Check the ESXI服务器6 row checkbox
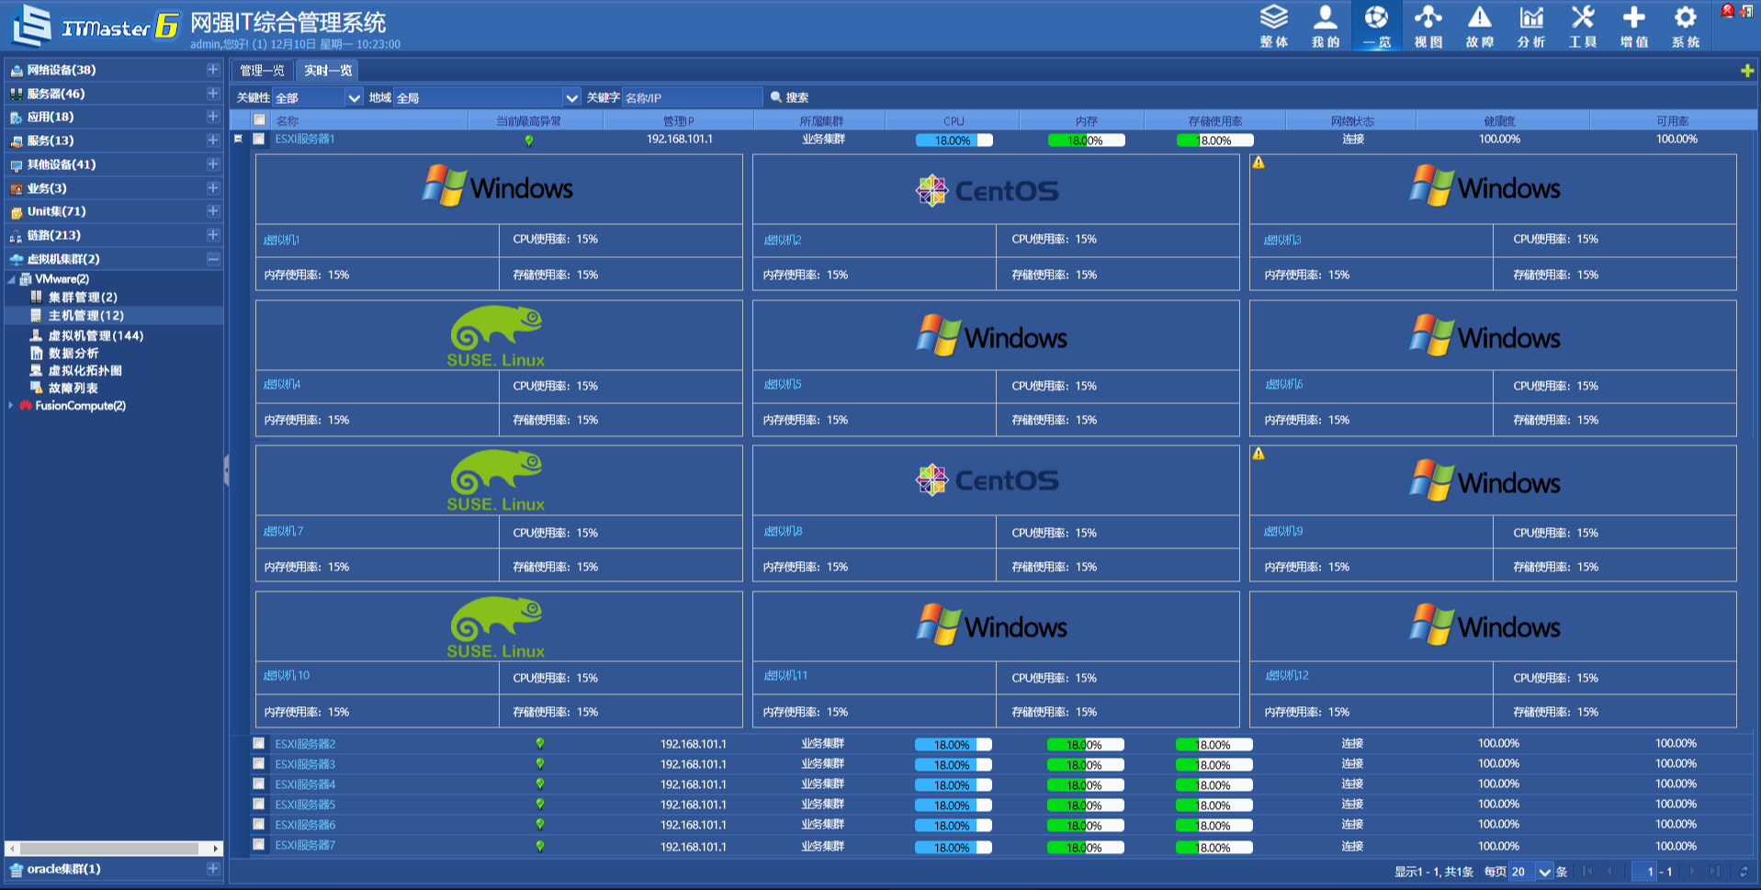This screenshot has width=1761, height=890. click(x=259, y=825)
